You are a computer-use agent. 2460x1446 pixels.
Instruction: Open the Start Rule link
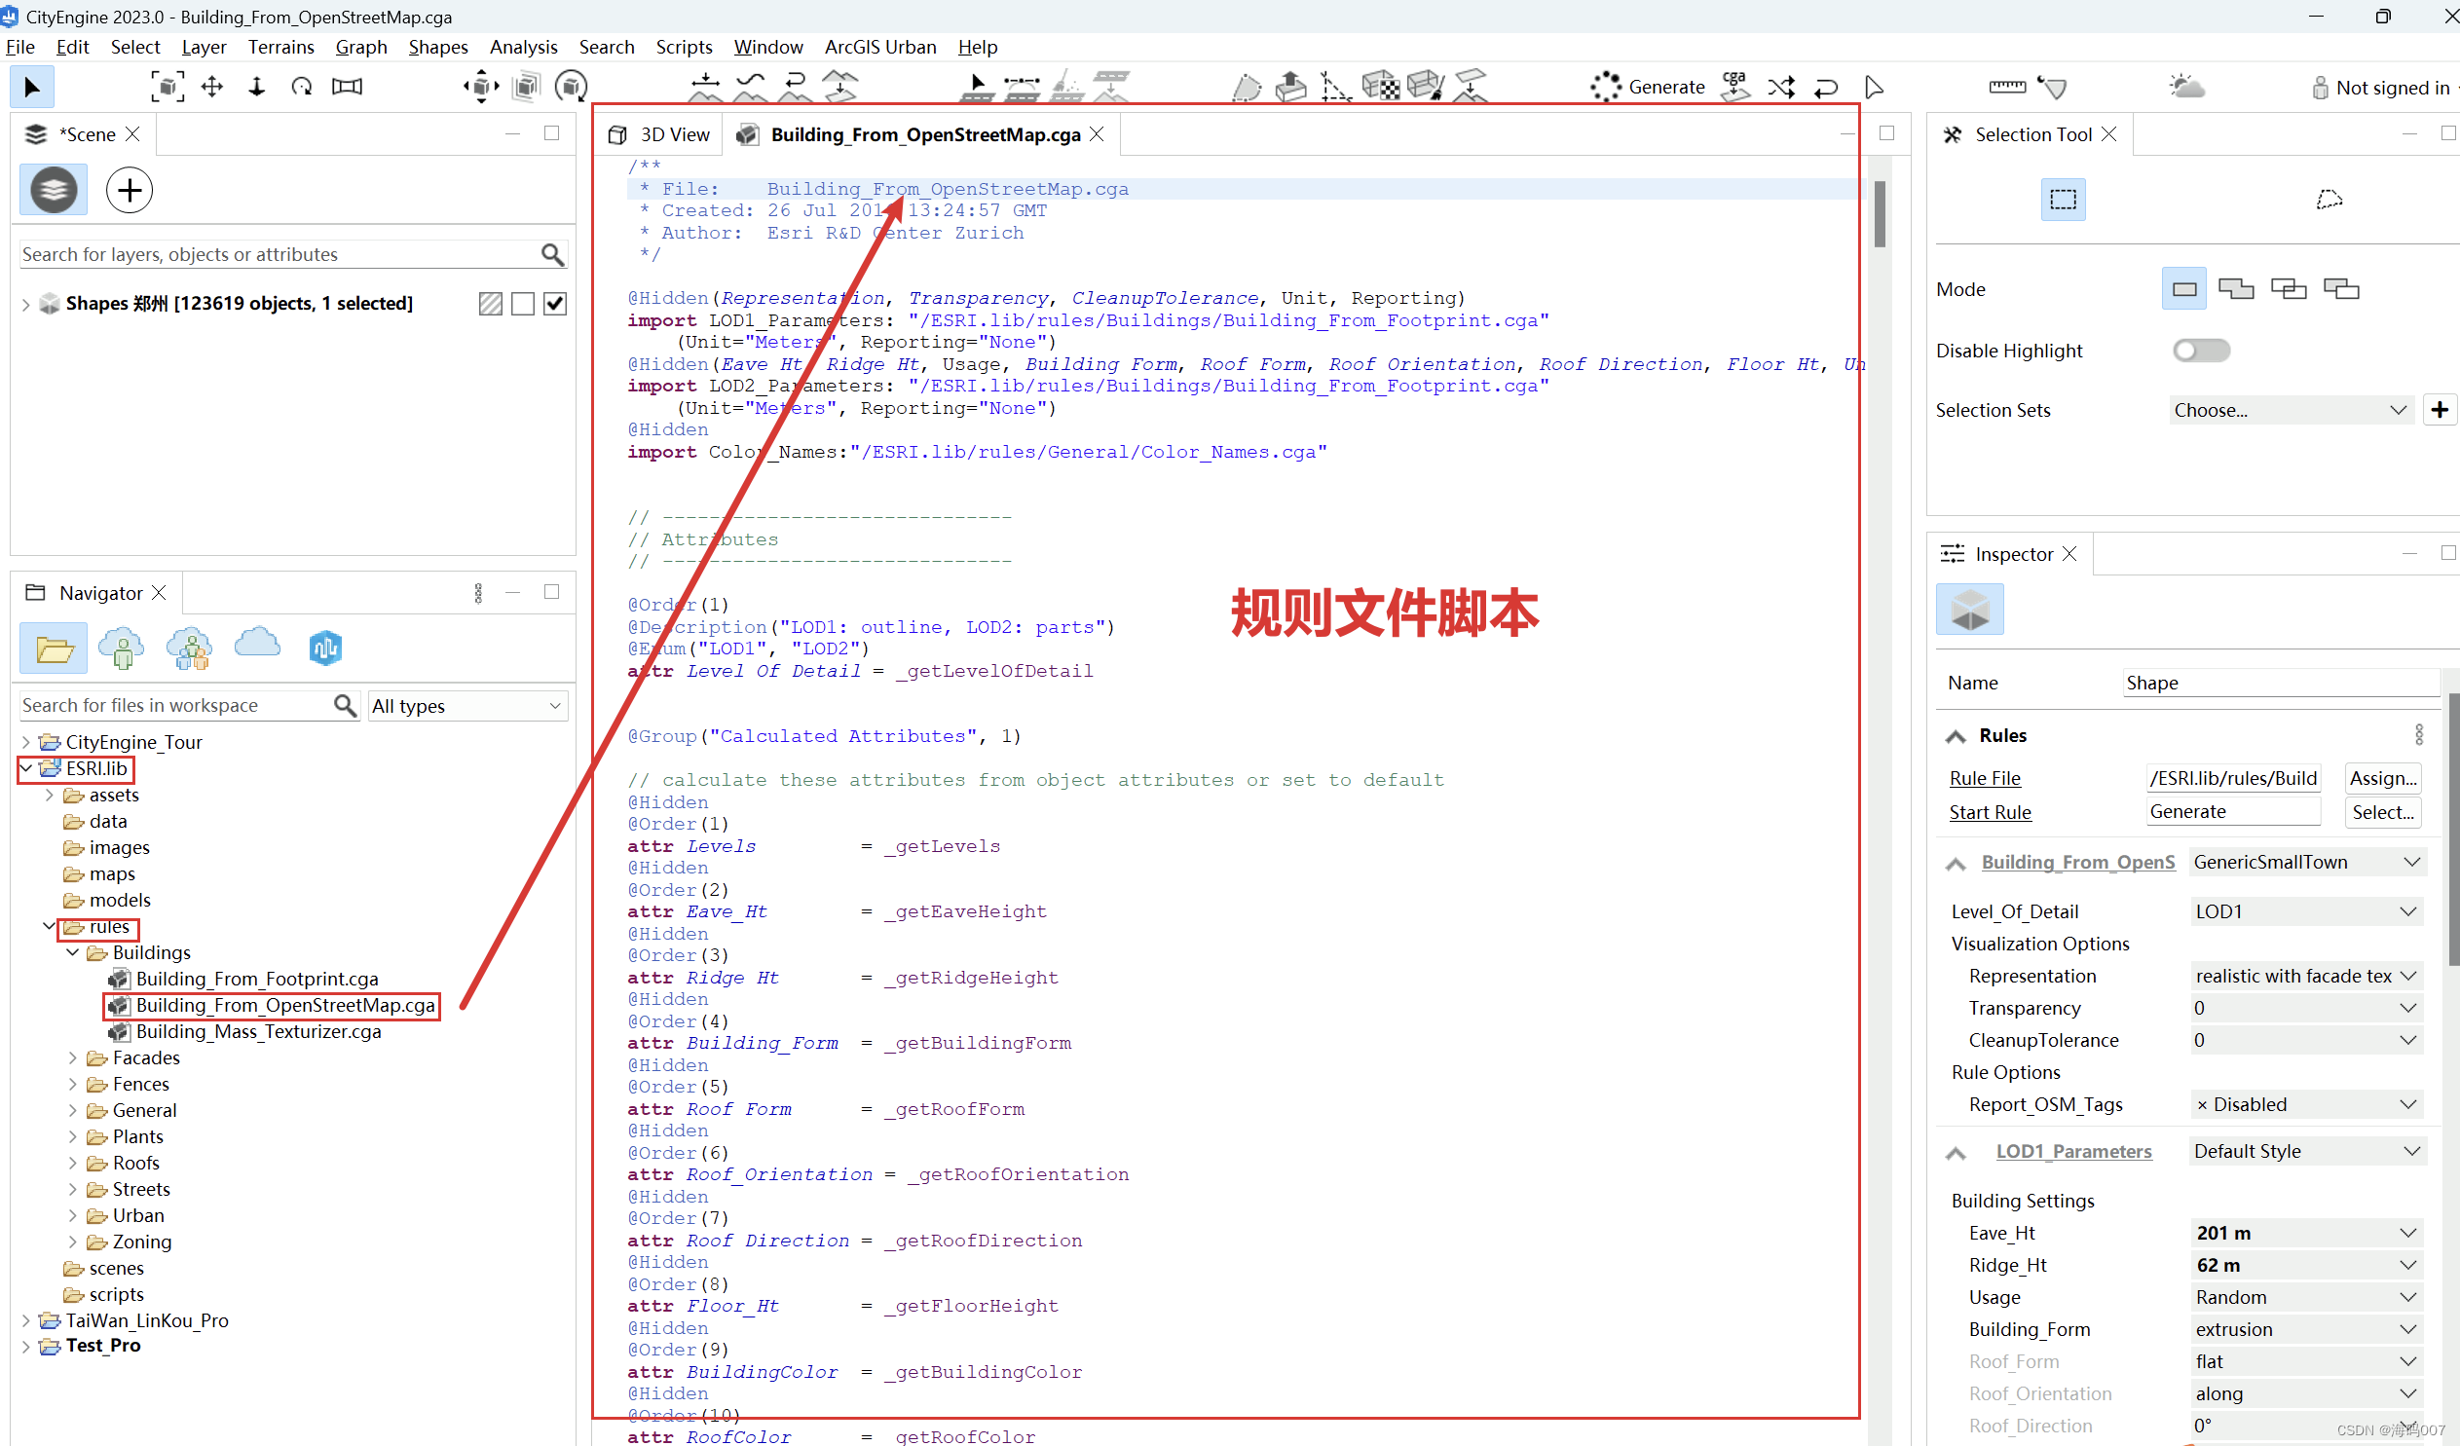coord(1990,812)
